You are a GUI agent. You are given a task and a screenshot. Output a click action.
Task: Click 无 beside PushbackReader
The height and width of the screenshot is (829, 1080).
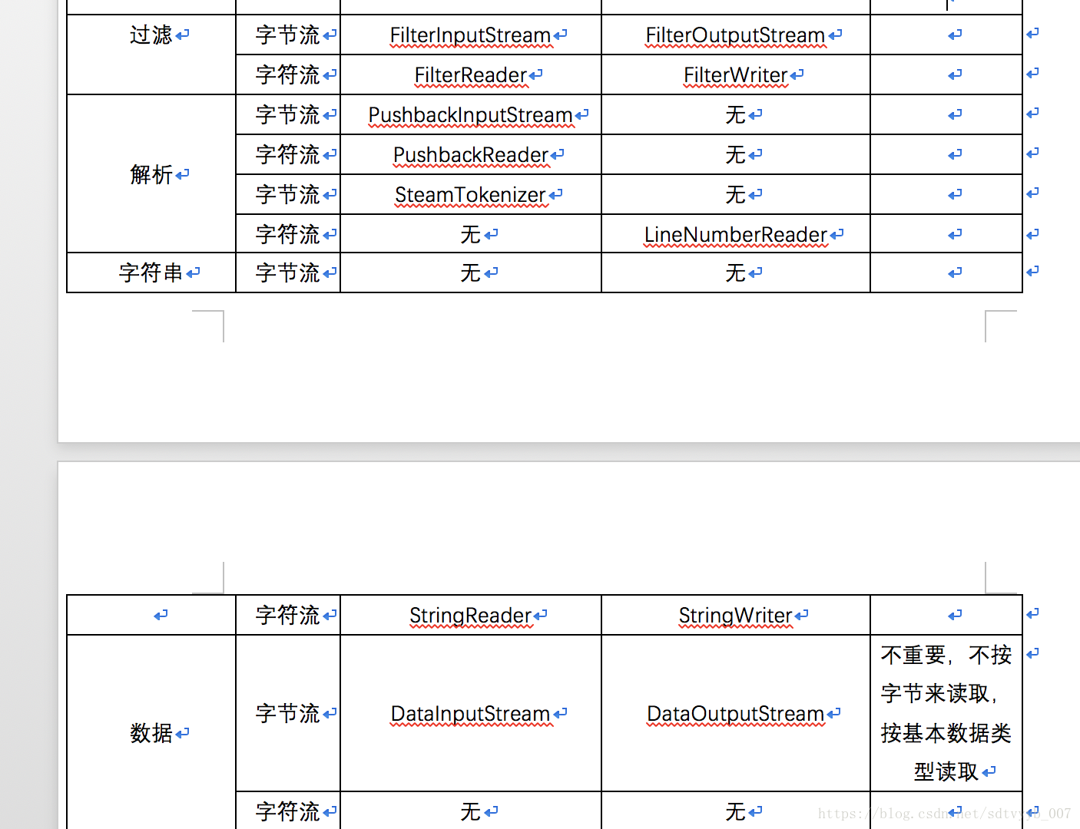735,154
